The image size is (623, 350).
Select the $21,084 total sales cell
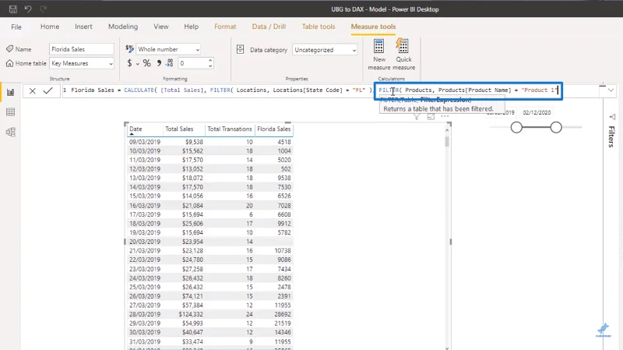pyautogui.click(x=192, y=205)
